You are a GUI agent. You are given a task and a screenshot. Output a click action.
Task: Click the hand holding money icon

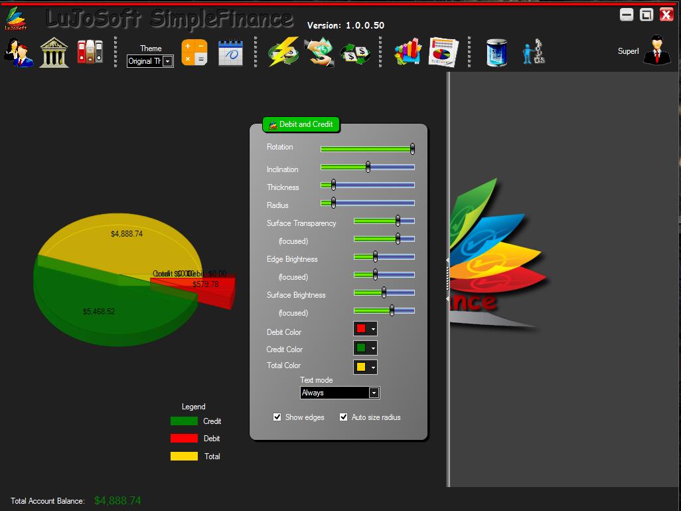click(319, 52)
